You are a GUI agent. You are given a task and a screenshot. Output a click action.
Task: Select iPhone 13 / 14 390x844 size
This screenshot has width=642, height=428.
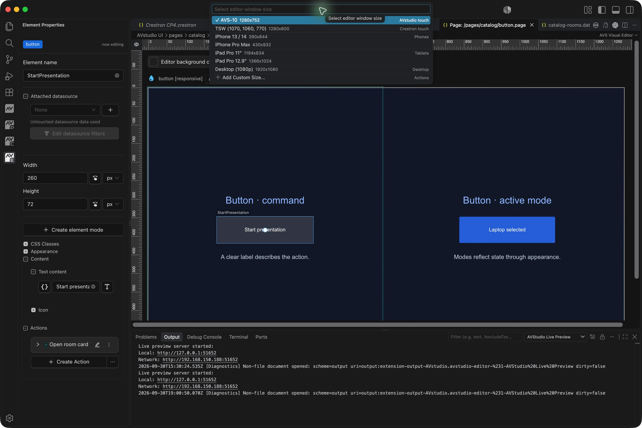(321, 37)
